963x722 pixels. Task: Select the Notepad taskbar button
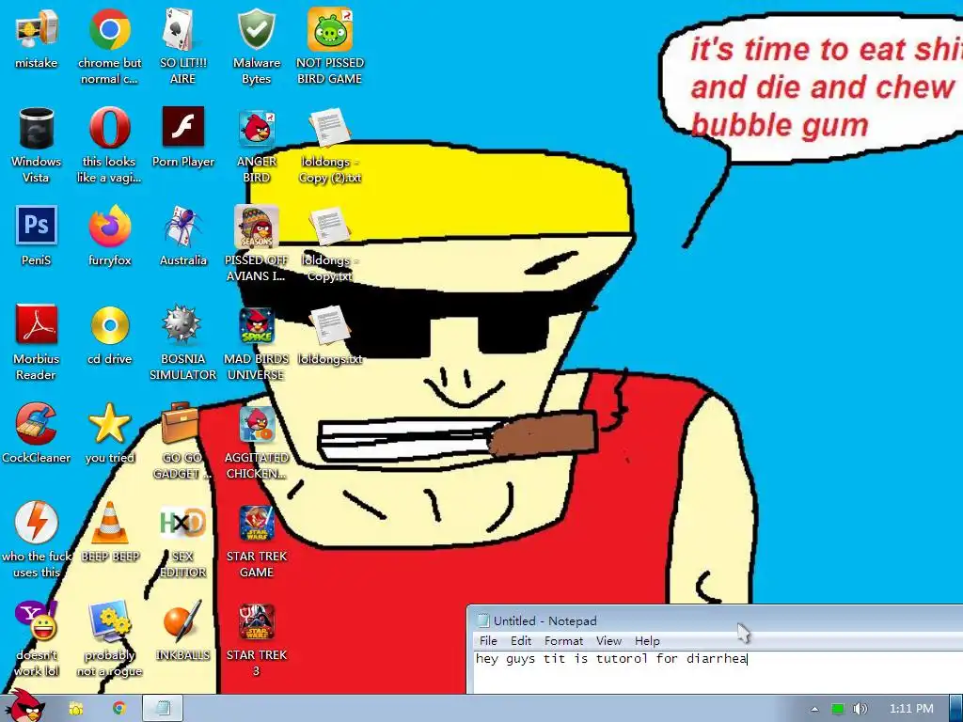pyautogui.click(x=163, y=709)
